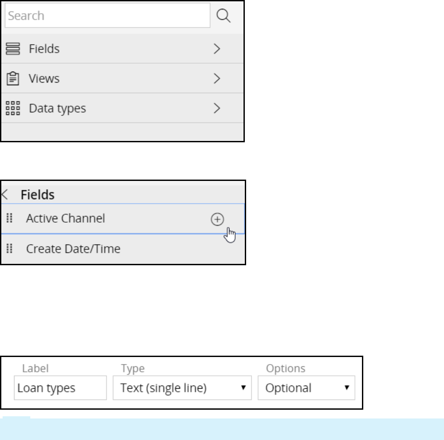Screen dimensions: 444x440
Task: Click the drag handle beside Active Channel
Action: (x=10, y=219)
